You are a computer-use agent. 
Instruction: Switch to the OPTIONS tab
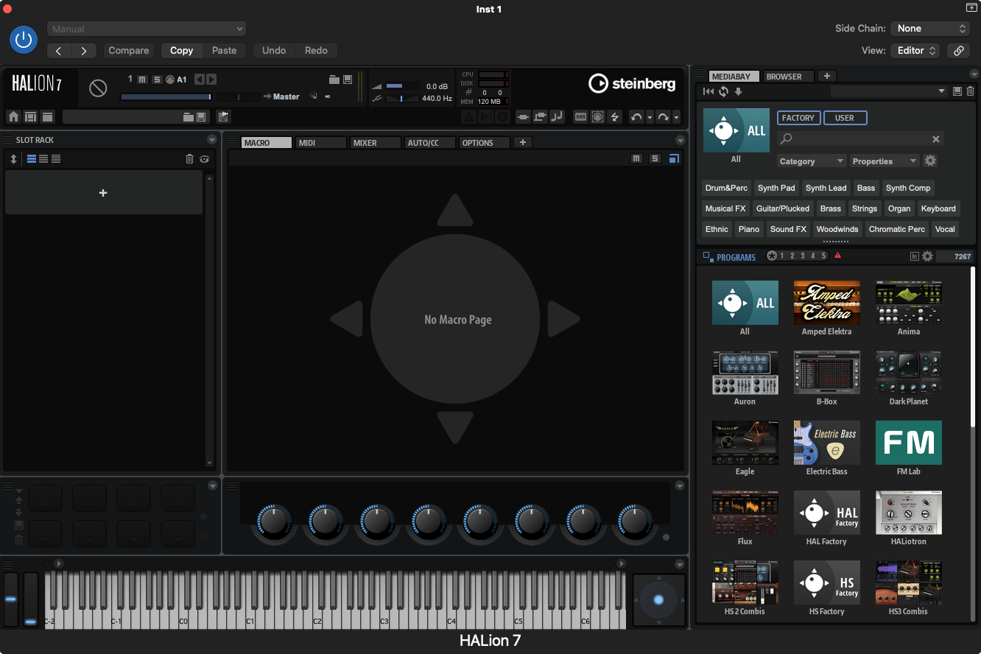(x=485, y=143)
